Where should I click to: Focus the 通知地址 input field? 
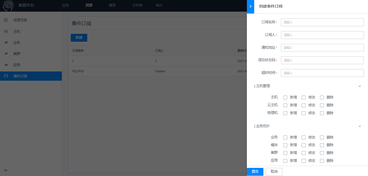[x=322, y=48]
